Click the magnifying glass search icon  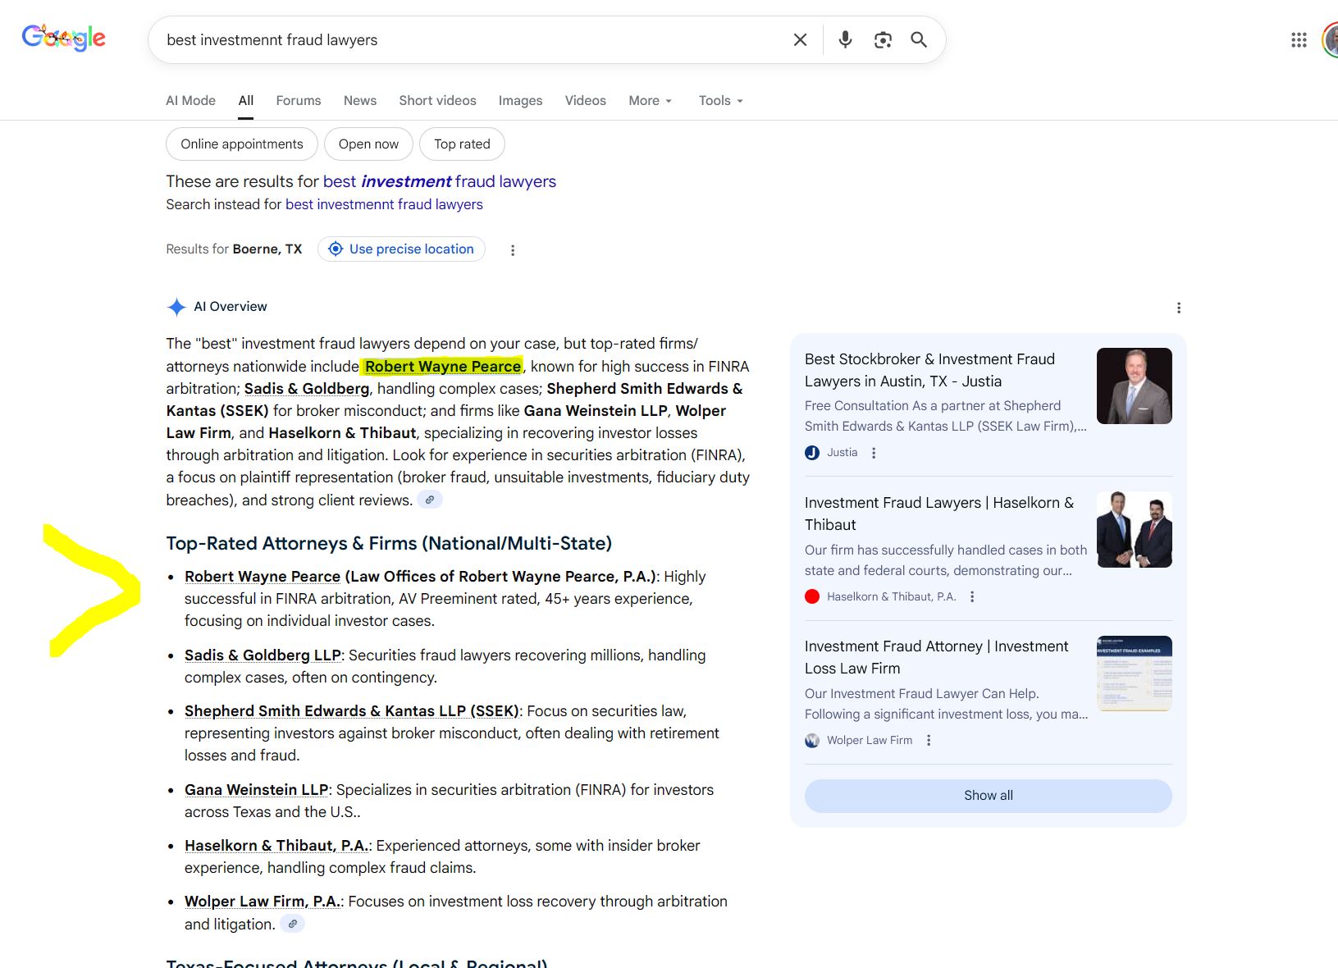(x=919, y=40)
